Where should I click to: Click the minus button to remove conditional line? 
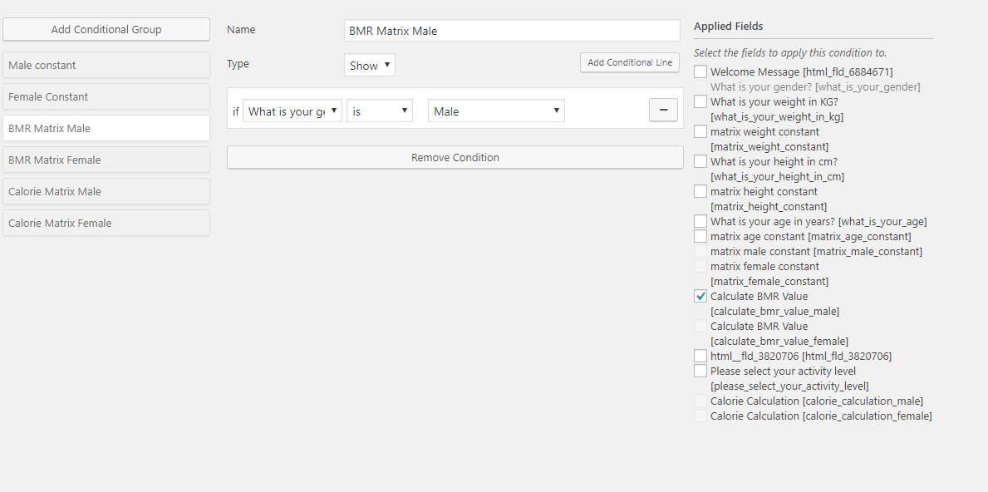pos(663,110)
